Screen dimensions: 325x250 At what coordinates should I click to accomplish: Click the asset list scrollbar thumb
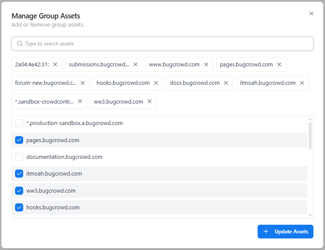(310, 136)
